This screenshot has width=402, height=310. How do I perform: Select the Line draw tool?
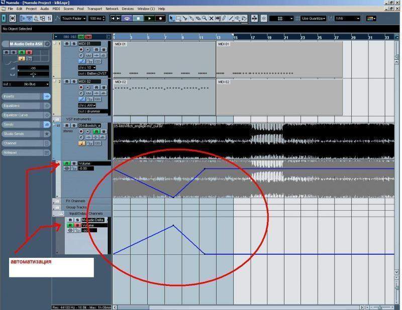[x=231, y=19]
